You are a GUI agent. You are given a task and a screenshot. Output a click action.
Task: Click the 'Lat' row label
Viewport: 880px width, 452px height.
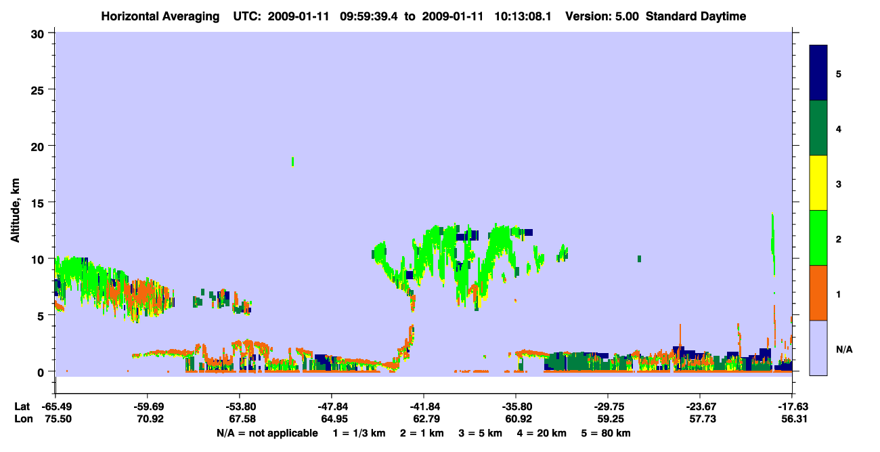tap(22, 407)
